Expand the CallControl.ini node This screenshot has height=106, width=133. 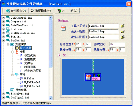click(3, 18)
